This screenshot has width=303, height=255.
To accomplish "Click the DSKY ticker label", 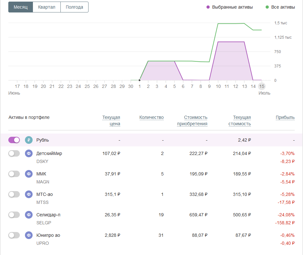I will 42,161.
